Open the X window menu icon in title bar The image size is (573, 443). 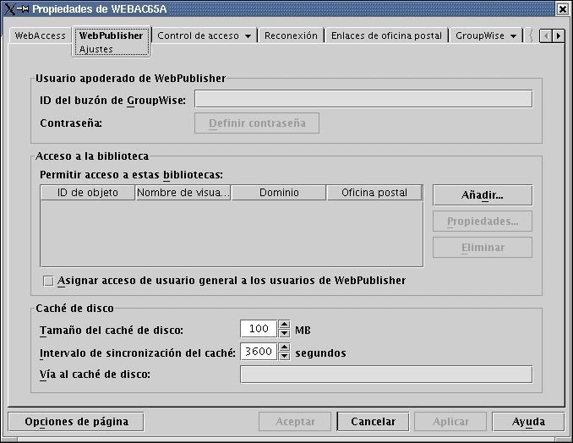pyautogui.click(x=9, y=8)
